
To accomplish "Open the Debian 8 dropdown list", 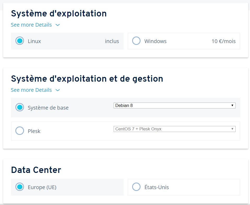I will (x=174, y=105).
